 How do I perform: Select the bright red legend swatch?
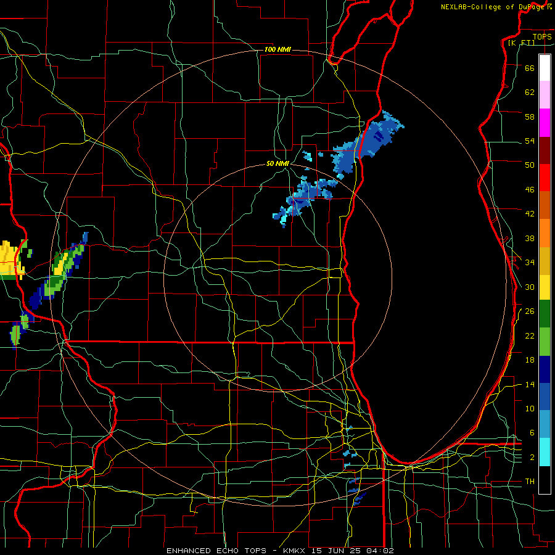(x=545, y=178)
